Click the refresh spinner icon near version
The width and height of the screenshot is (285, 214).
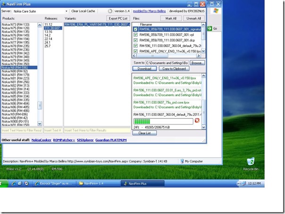pyautogui.click(x=110, y=11)
